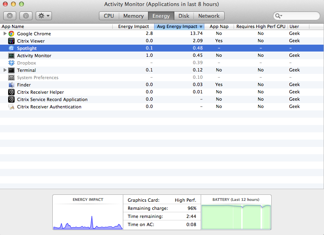
Task: Switch to the CPU tab
Action: 109,16
